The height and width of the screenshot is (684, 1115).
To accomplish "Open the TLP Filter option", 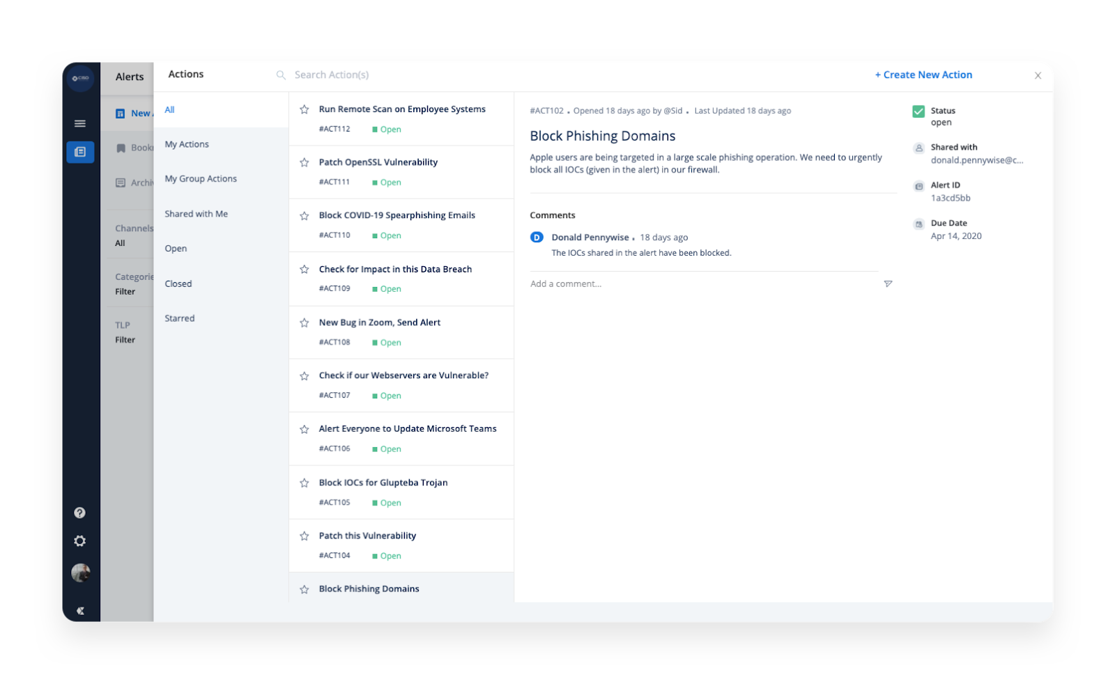I will 125,340.
